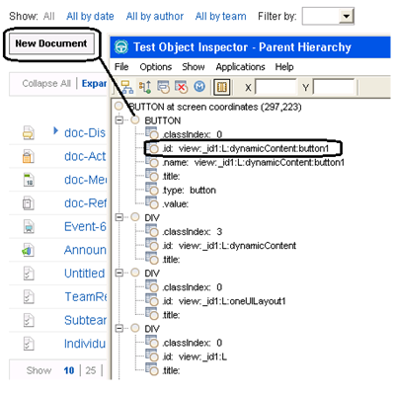
Task: Click the checklist icon beside Individu
Action: [29, 344]
